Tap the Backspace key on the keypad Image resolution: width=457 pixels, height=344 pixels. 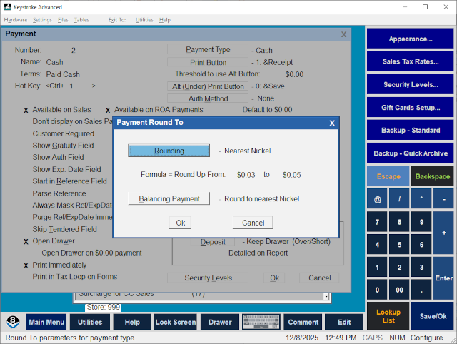(432, 176)
